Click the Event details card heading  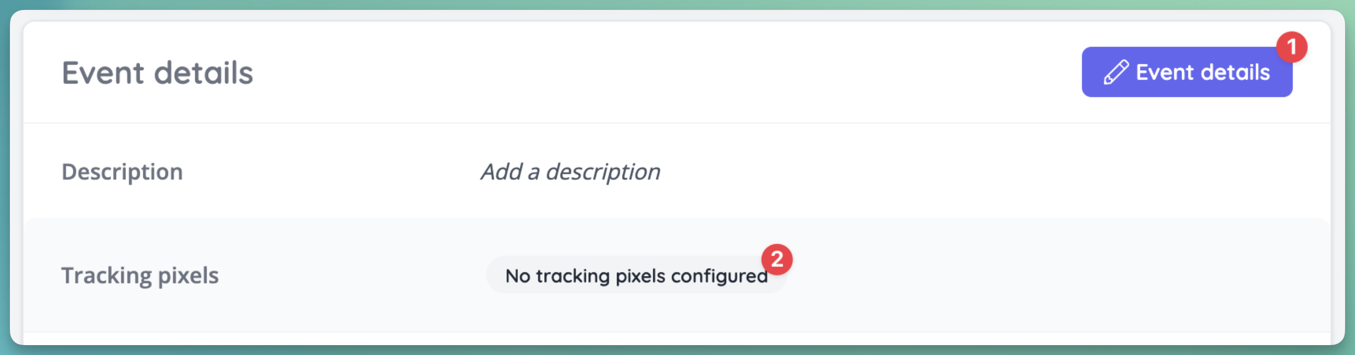157,72
